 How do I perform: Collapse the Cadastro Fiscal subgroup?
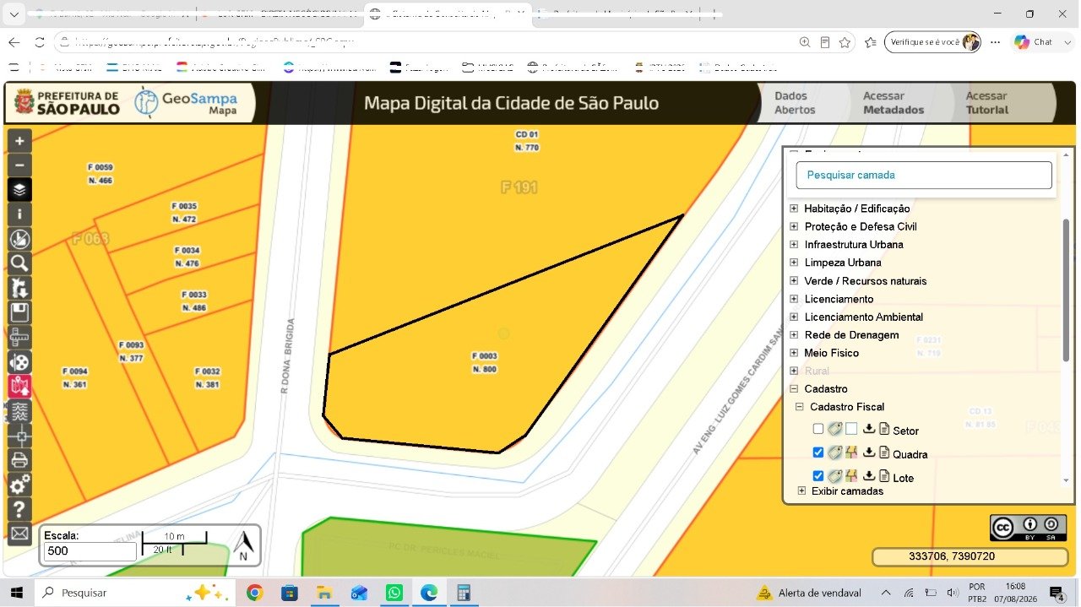click(x=799, y=407)
